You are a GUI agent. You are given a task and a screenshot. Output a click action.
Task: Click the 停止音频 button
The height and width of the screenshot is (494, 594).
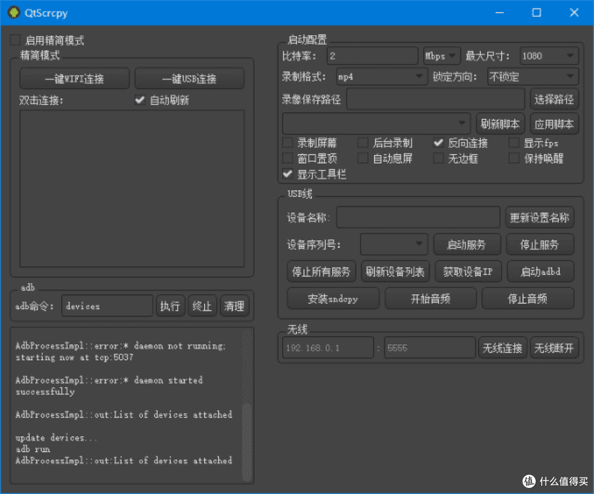[x=527, y=299]
